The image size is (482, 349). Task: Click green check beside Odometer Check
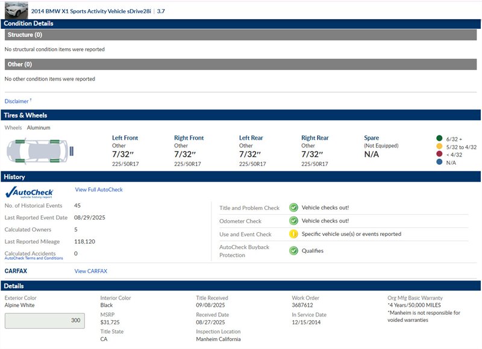293,221
